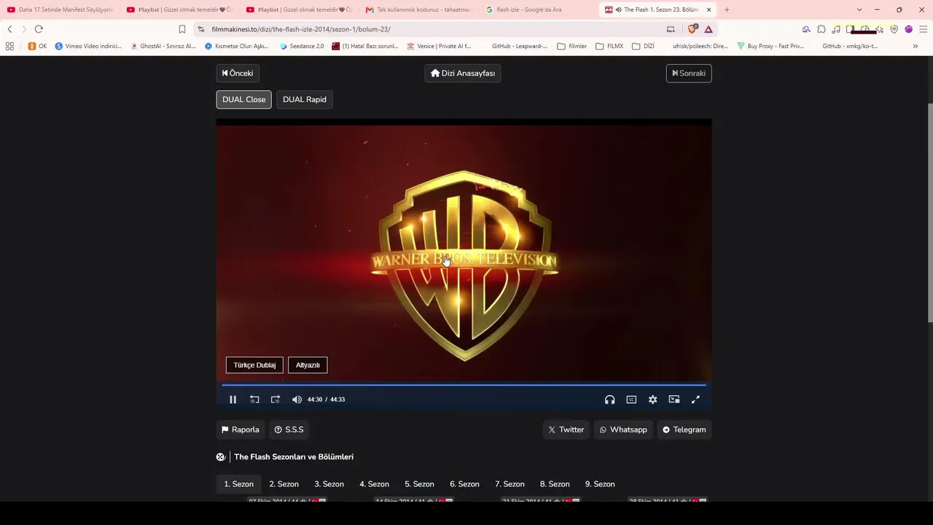Open Brave Rewards triangle icon
The width and height of the screenshot is (933, 525).
(x=708, y=29)
